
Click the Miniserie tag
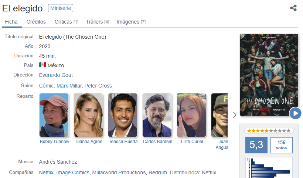[x=61, y=8]
